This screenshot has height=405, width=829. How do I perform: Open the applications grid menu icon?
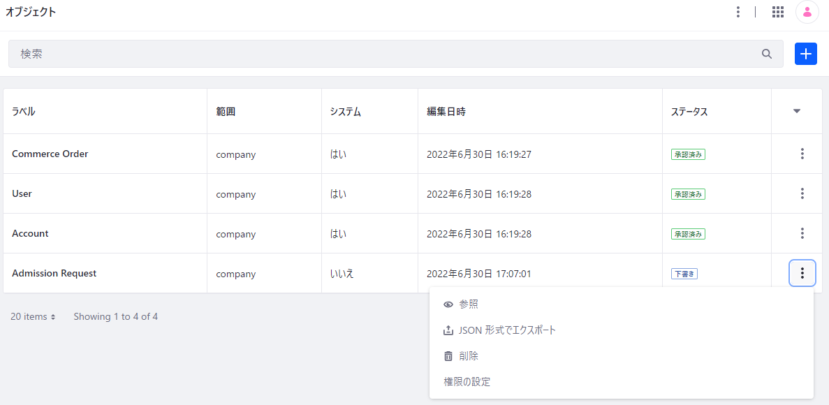pos(777,12)
